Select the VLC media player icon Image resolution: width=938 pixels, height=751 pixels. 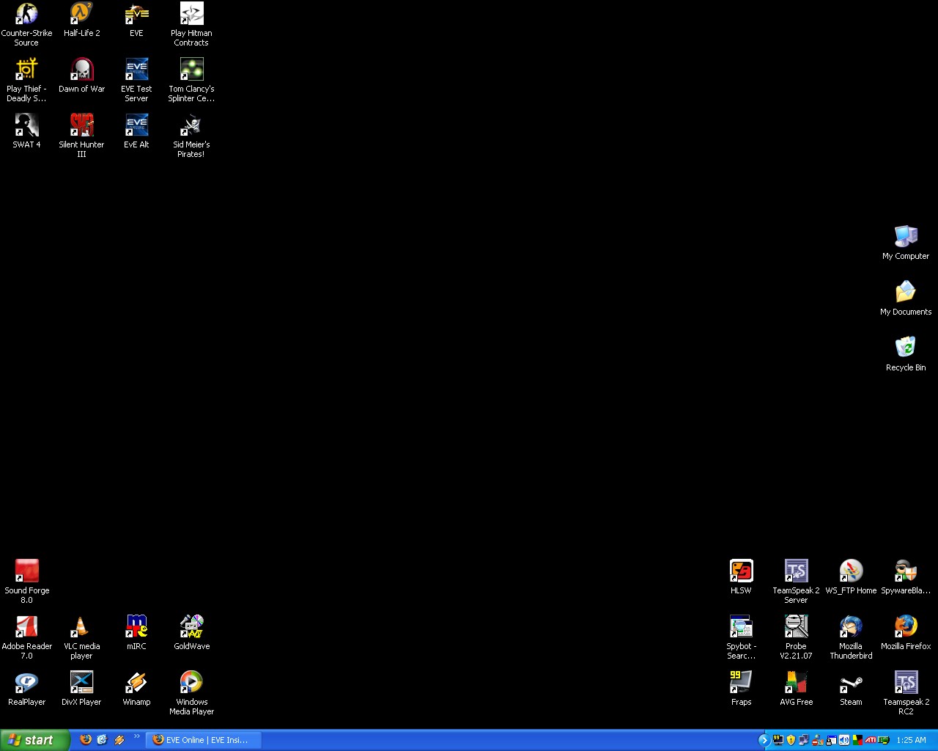click(81, 637)
